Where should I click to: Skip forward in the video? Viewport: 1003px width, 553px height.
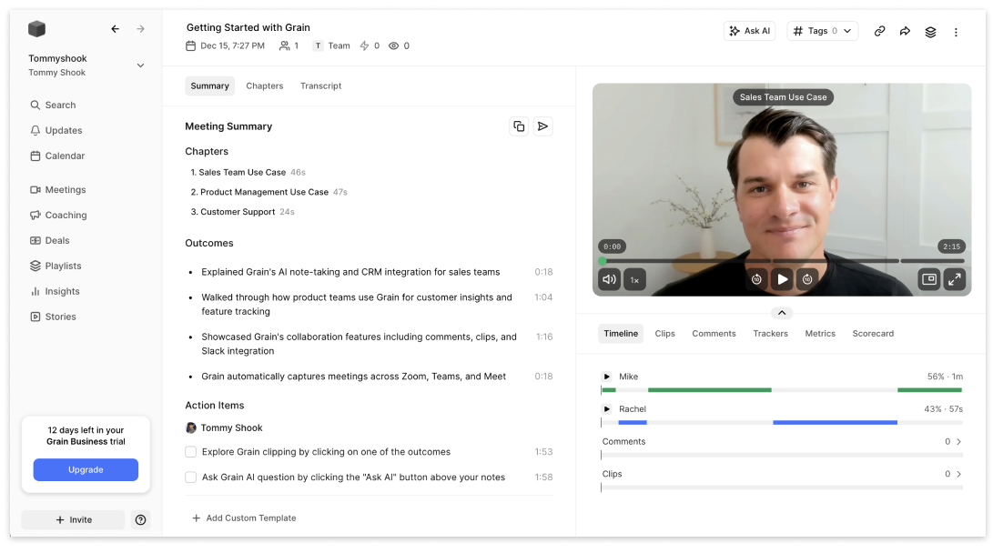[x=808, y=279]
